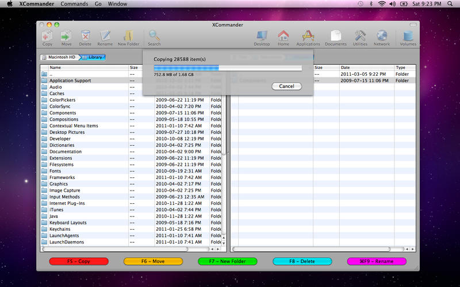
Task: Click left pane scroll down arrow
Action: [x=224, y=243]
